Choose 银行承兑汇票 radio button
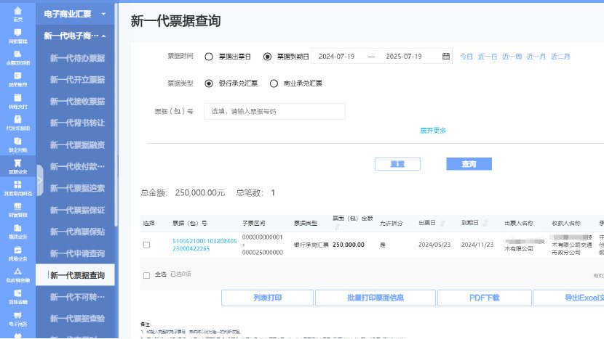This screenshot has width=604, height=339. click(x=209, y=83)
